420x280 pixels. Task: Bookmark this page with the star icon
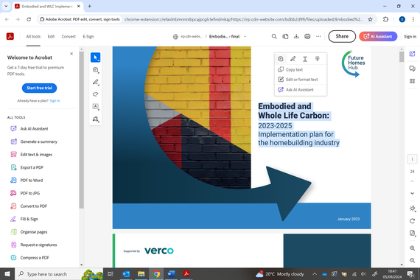click(x=370, y=19)
